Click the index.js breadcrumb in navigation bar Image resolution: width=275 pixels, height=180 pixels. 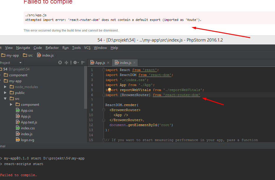(x=45, y=55)
